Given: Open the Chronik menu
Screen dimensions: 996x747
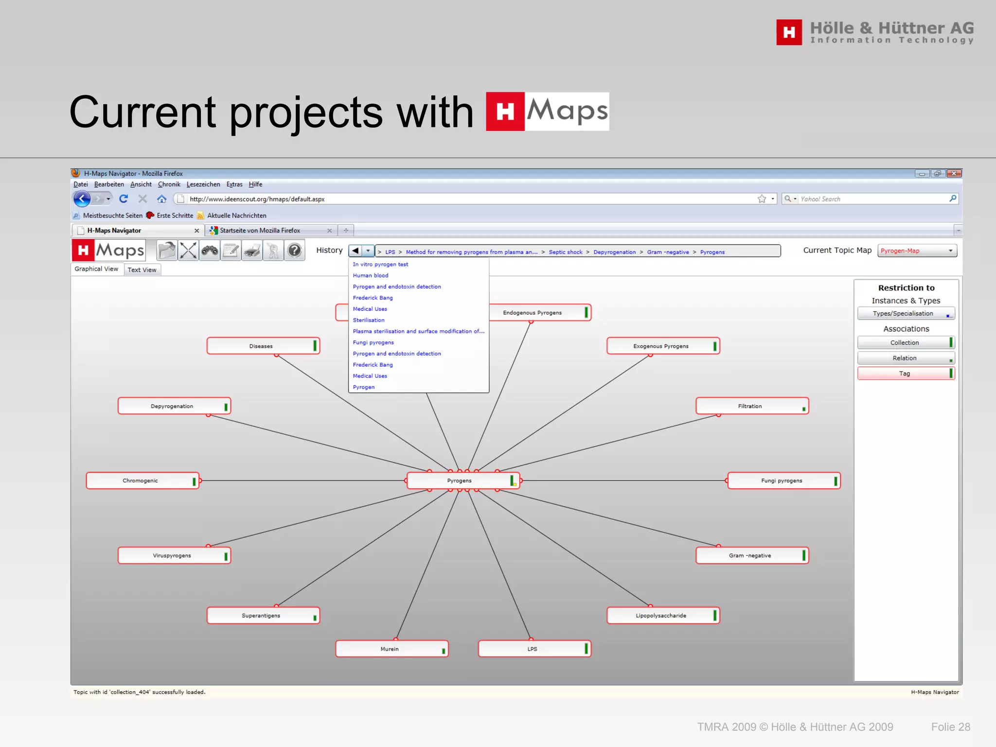Looking at the screenshot, I should [x=169, y=184].
